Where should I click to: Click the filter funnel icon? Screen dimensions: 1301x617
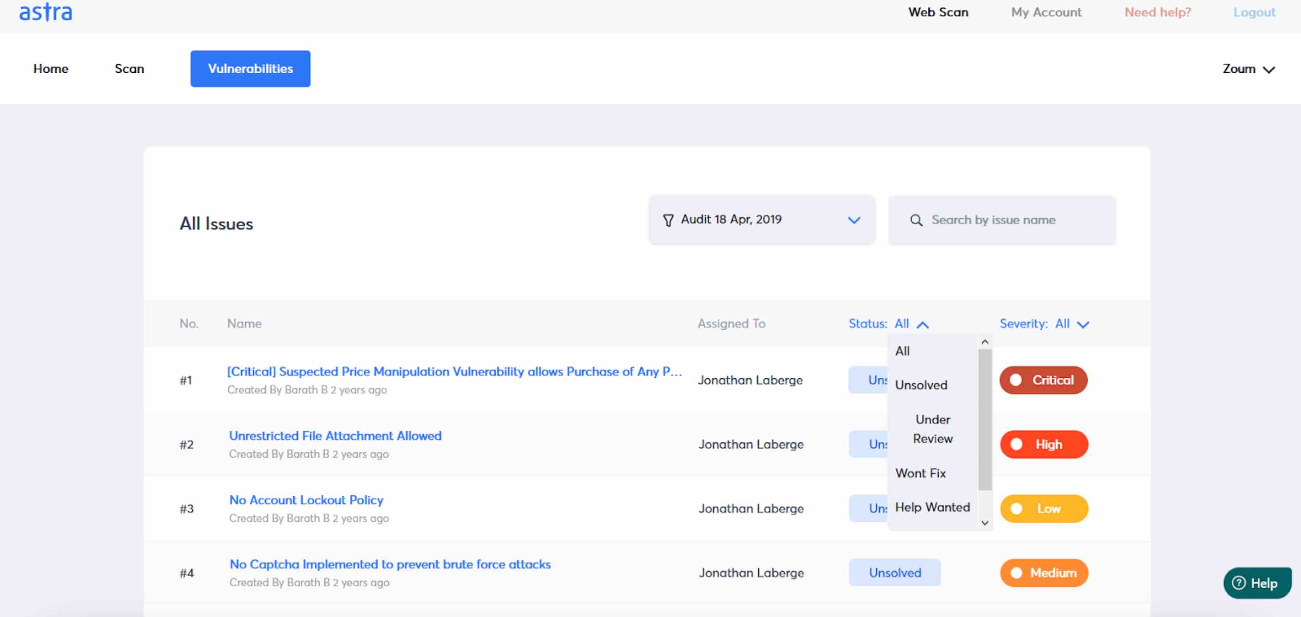668,221
